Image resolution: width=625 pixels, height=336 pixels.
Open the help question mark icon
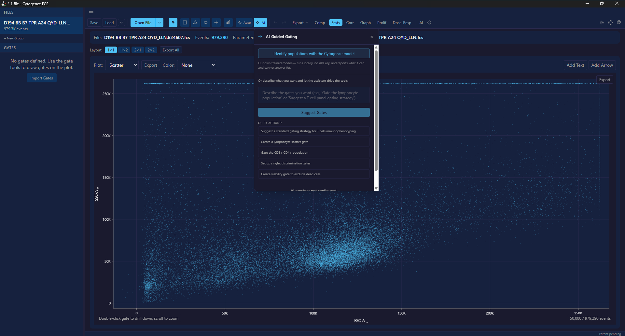[619, 22]
